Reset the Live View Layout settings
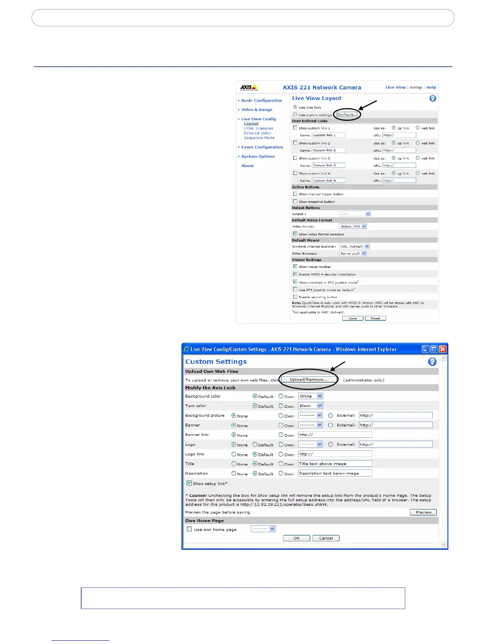The image size is (497, 644). [376, 318]
